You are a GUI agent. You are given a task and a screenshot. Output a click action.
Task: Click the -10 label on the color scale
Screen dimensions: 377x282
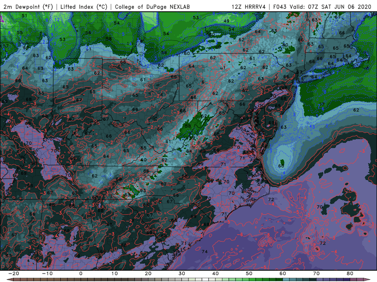(47, 274)
